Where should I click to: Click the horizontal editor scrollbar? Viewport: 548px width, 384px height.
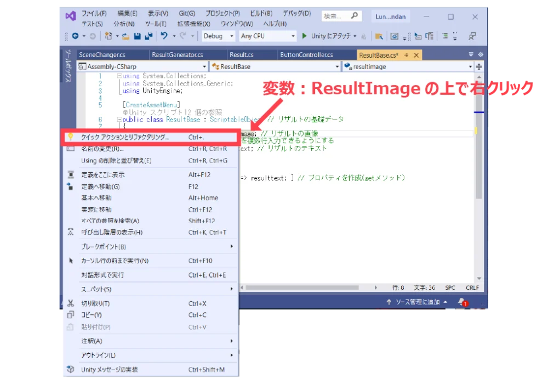coord(302,287)
